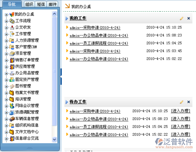Click the pencil edit icon in 我的工作
The width and height of the screenshot is (196, 152).
pyautogui.click(x=181, y=19)
